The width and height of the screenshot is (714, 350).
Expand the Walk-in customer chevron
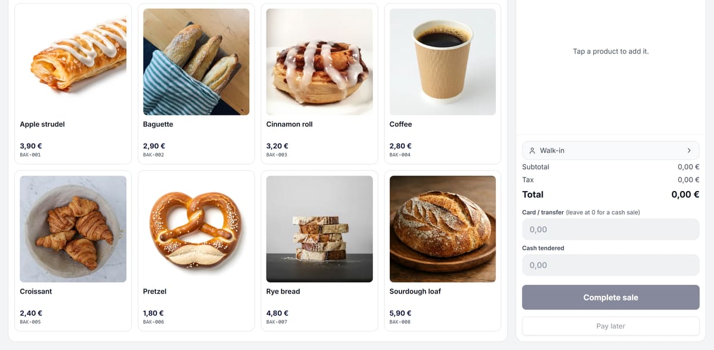(x=689, y=151)
